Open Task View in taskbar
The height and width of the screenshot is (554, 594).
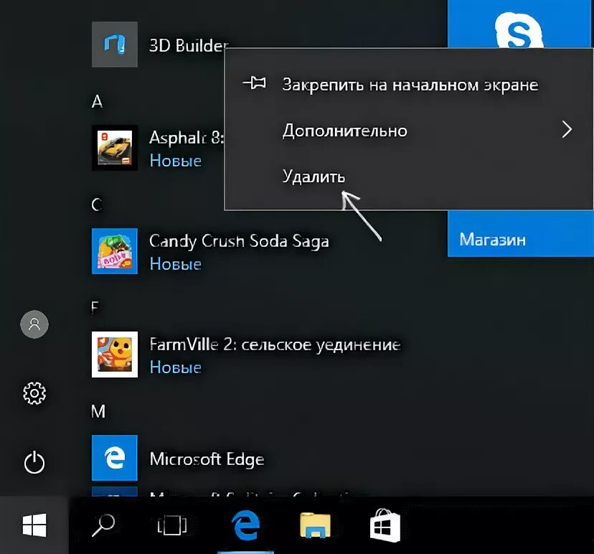pos(172,525)
